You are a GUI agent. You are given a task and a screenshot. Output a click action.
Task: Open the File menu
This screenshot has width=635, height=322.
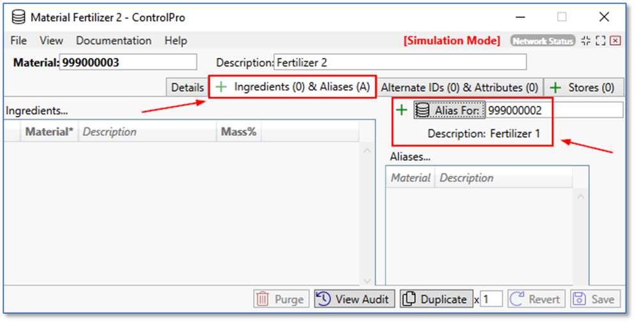tap(18, 40)
